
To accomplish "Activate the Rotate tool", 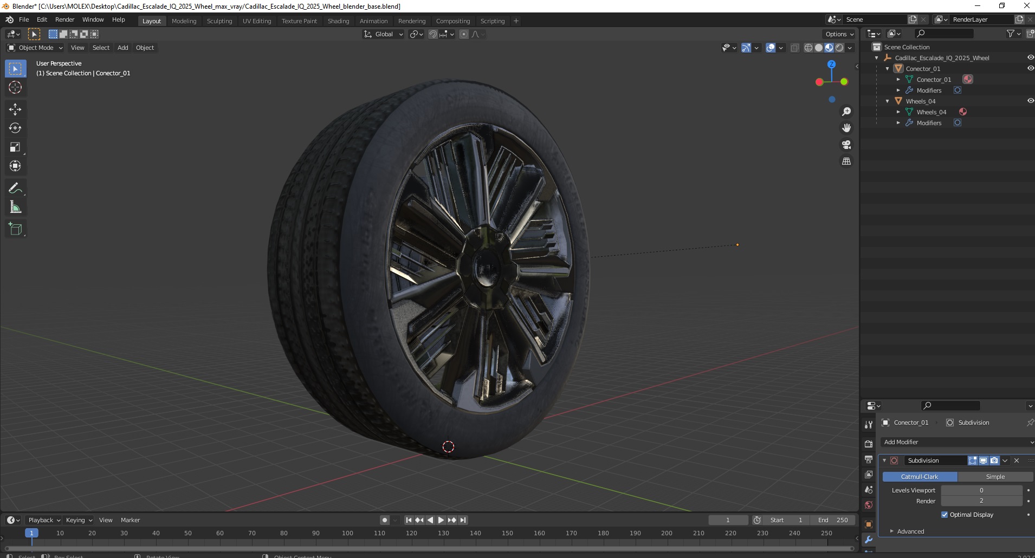I will point(15,128).
